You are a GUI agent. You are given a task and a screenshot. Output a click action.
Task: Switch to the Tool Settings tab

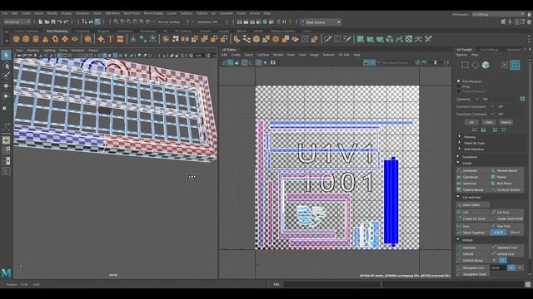point(489,50)
